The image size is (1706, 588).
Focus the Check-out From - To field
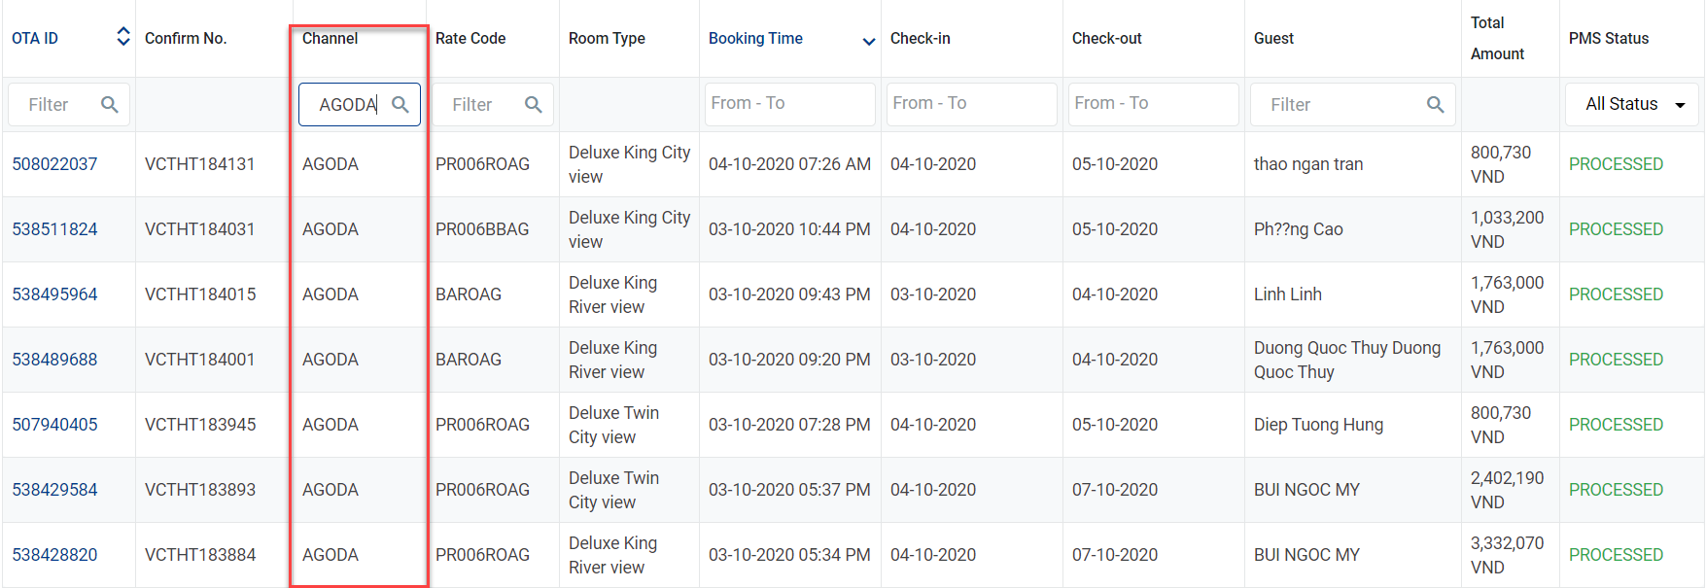tap(1153, 104)
